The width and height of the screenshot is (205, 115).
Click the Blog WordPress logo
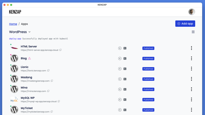click(x=14, y=58)
